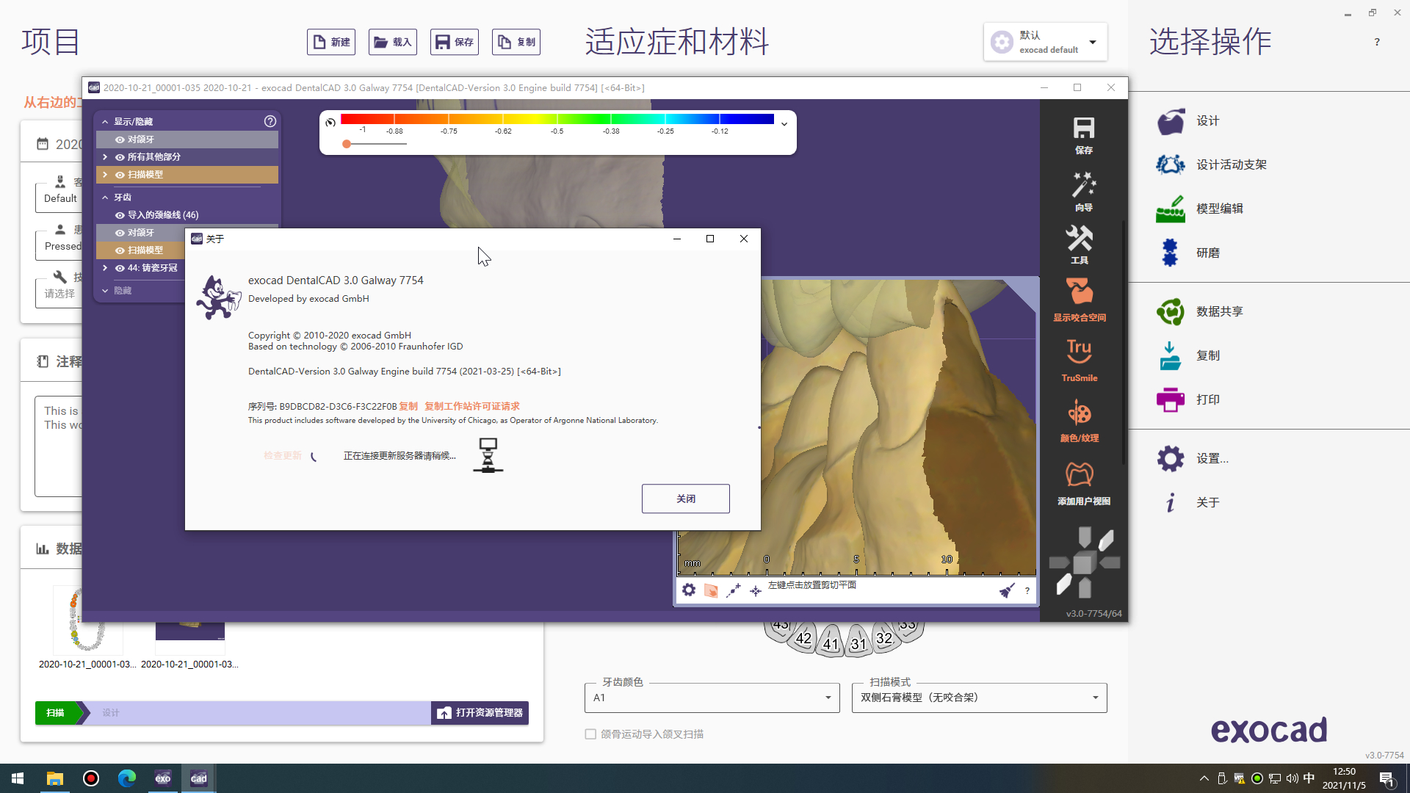Click 复制 link next to serial number
Image resolution: width=1410 pixels, height=793 pixels.
click(408, 406)
